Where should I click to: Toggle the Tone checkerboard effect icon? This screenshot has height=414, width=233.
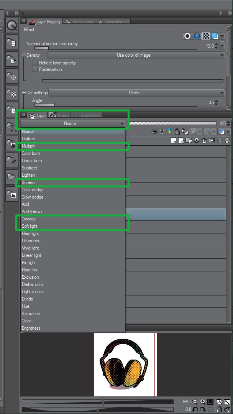pyautogui.click(x=205, y=36)
